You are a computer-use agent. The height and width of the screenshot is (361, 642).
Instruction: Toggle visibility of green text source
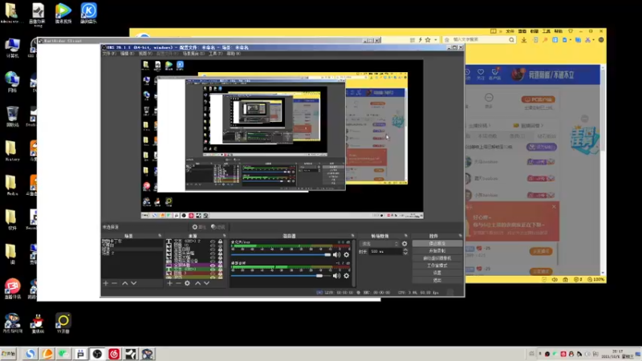213,270
